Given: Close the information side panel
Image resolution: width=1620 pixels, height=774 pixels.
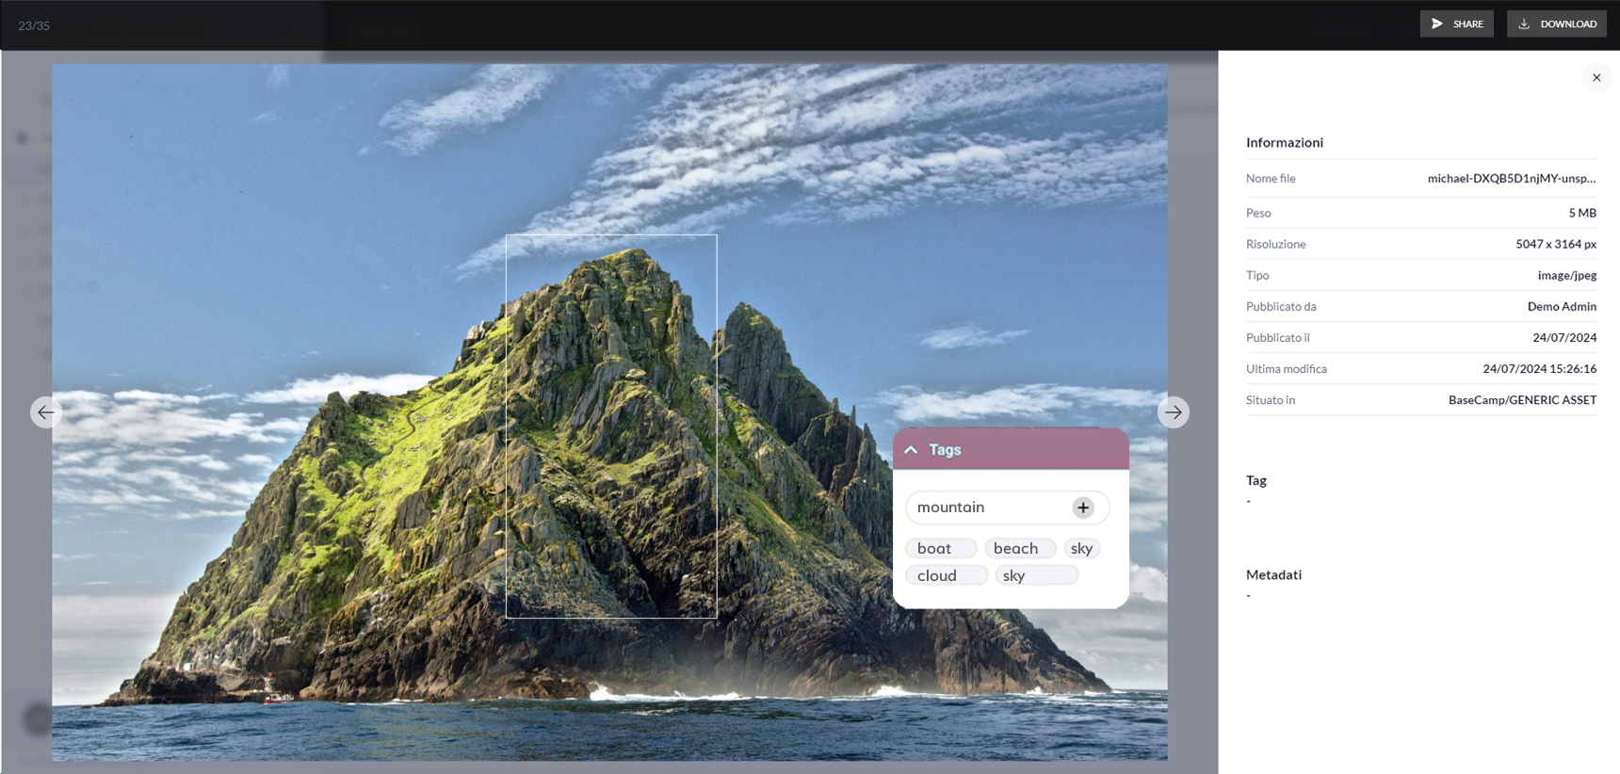Looking at the screenshot, I should [x=1596, y=78].
